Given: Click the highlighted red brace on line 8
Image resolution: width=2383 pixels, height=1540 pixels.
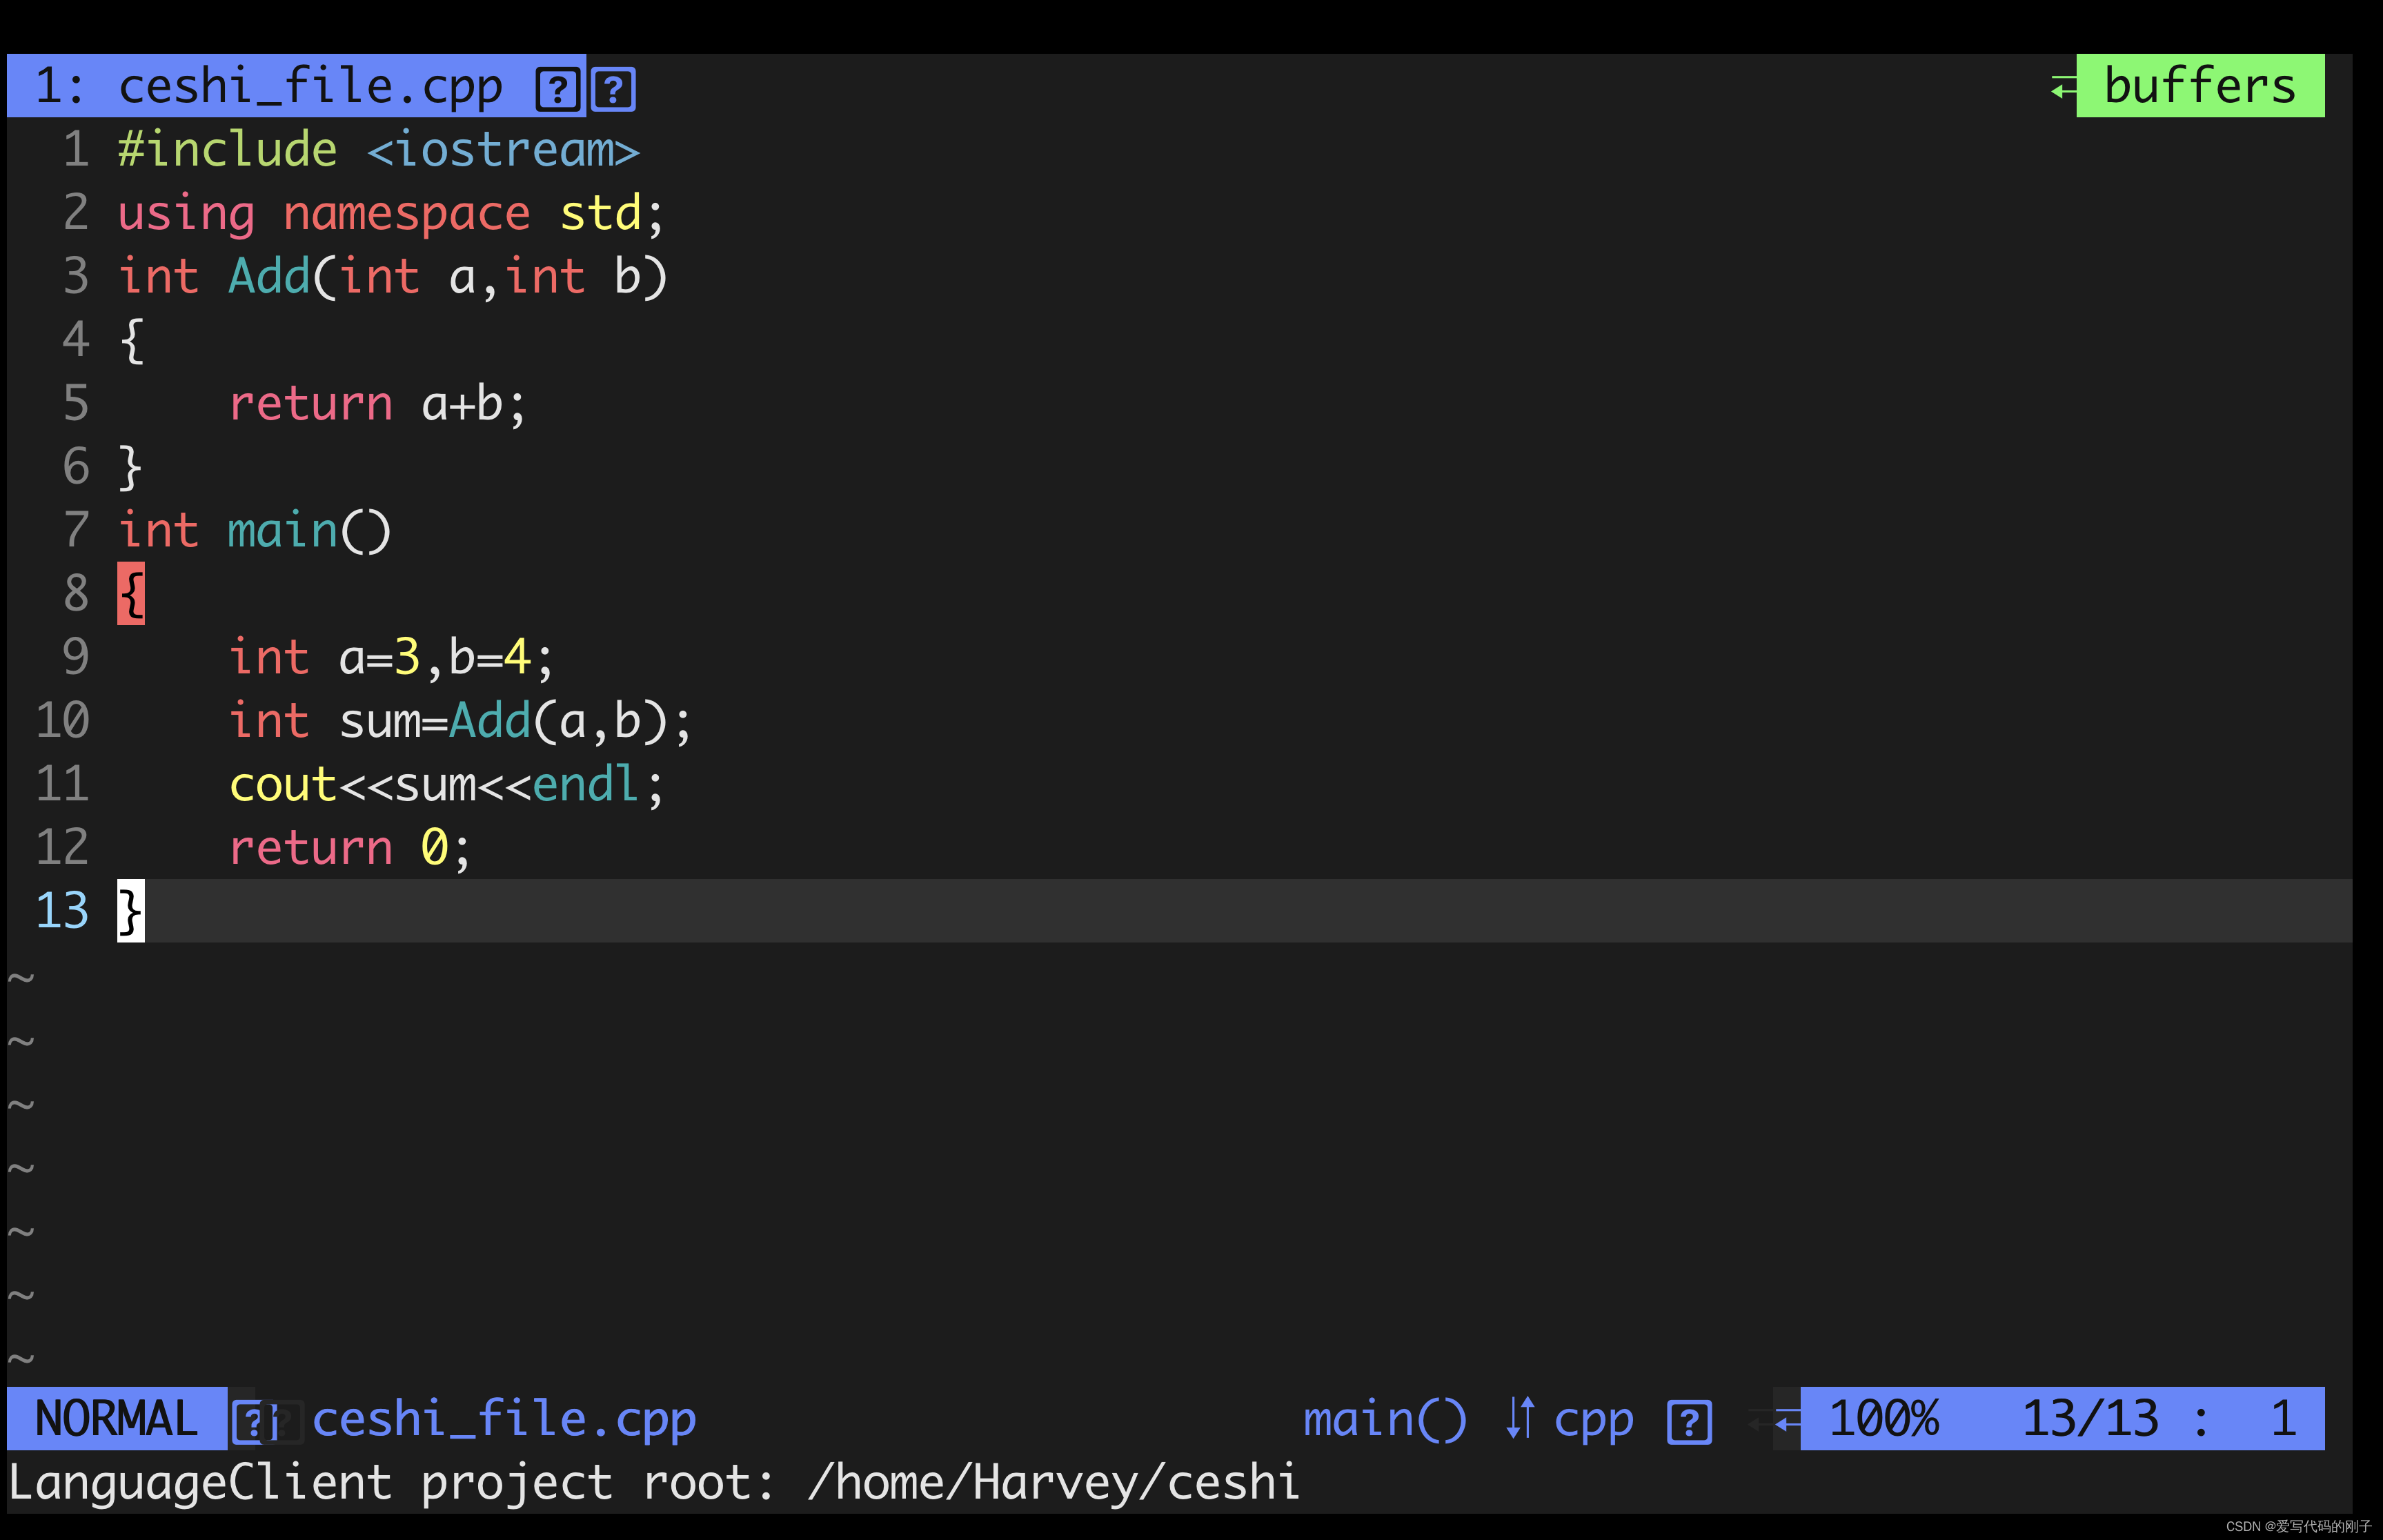Looking at the screenshot, I should [x=131, y=593].
